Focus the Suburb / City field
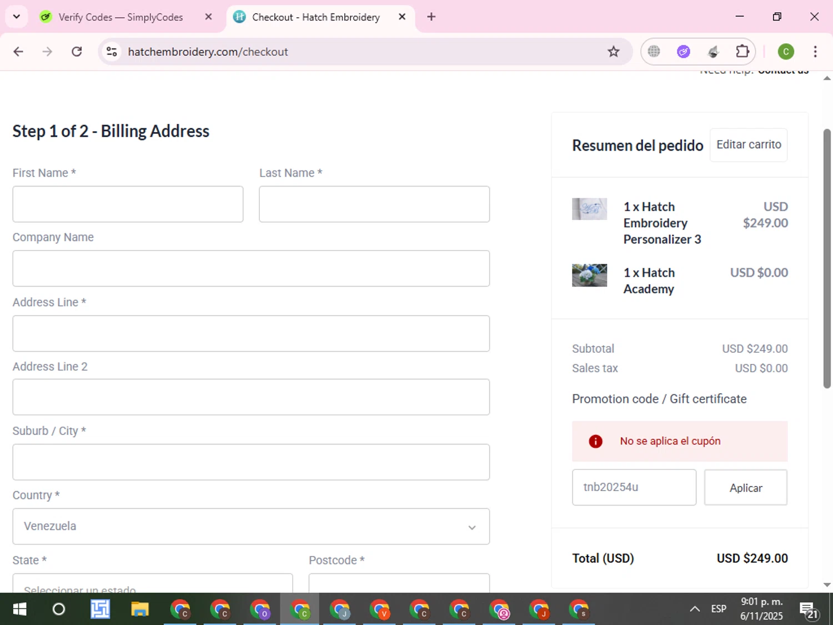Screen dimensions: 833x625 (x=251, y=462)
